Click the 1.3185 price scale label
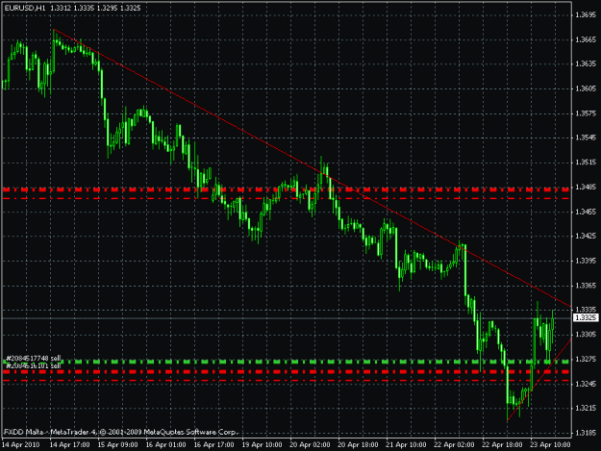Screen dimensions: 601x451 586,433
